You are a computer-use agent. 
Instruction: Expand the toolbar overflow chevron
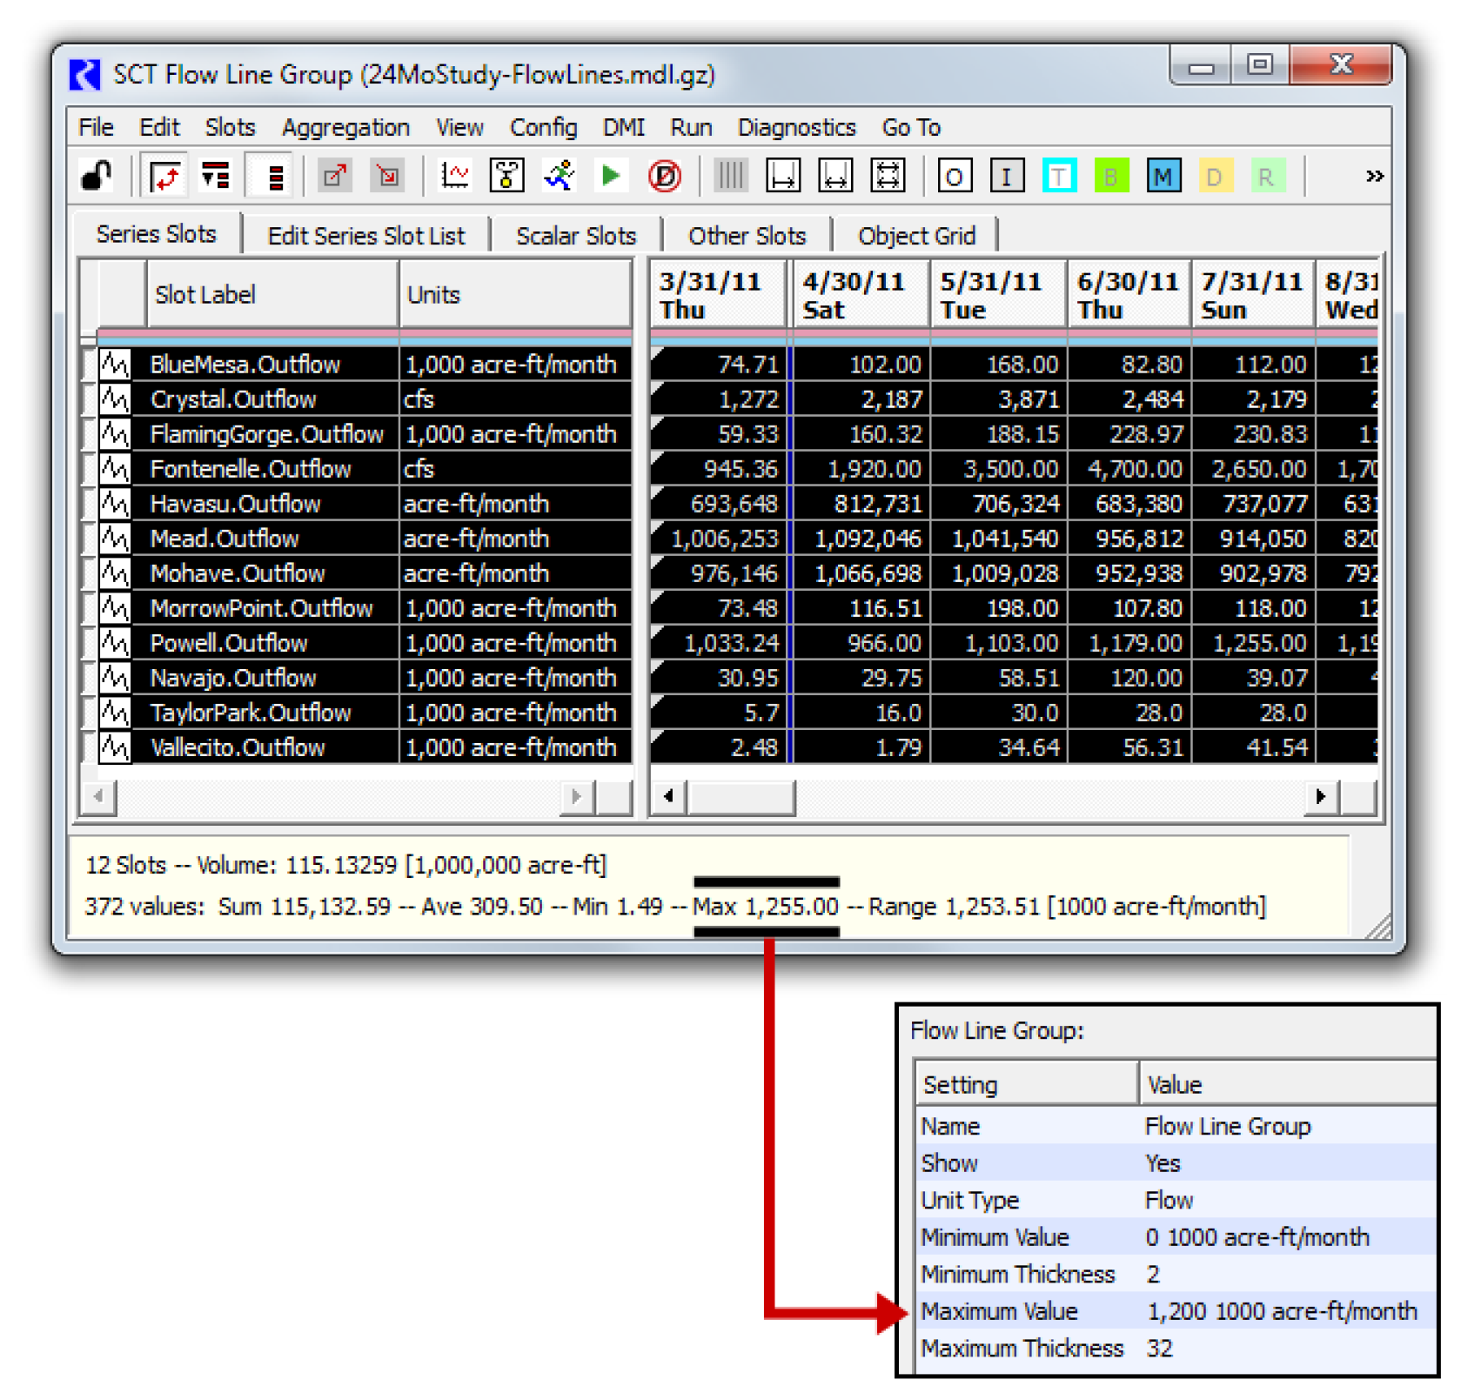click(1374, 177)
